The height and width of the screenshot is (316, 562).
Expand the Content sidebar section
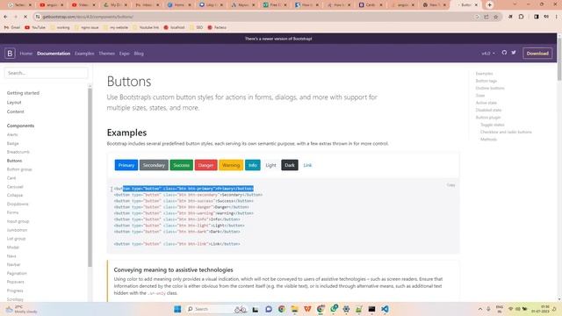click(16, 111)
